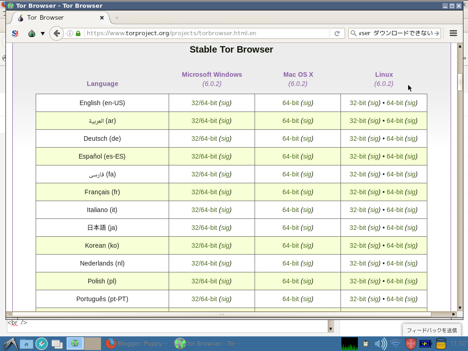The height and width of the screenshot is (351, 468).
Task: Download 日本語 Windows 32/64-bit
Action: [x=204, y=228]
